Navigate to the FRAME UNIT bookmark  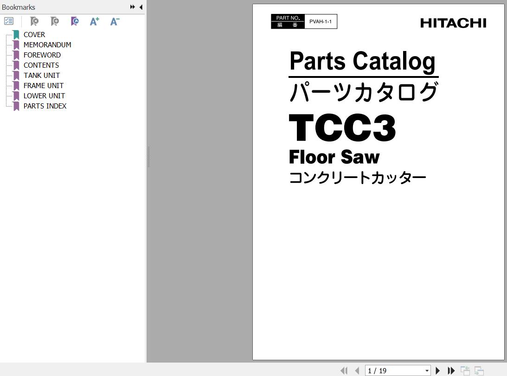tap(43, 86)
